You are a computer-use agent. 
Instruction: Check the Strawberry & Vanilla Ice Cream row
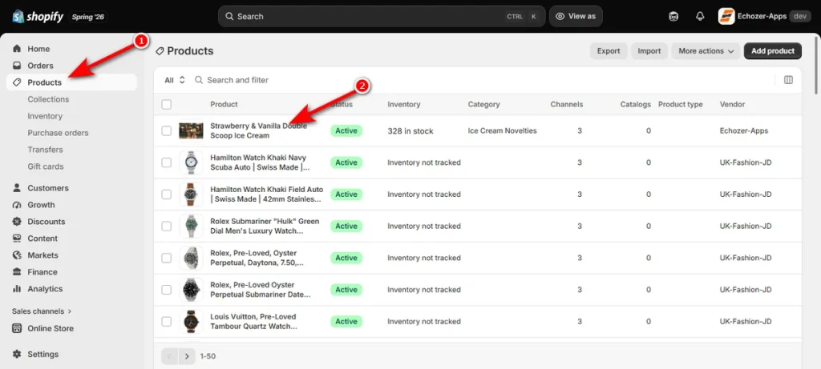(167, 130)
